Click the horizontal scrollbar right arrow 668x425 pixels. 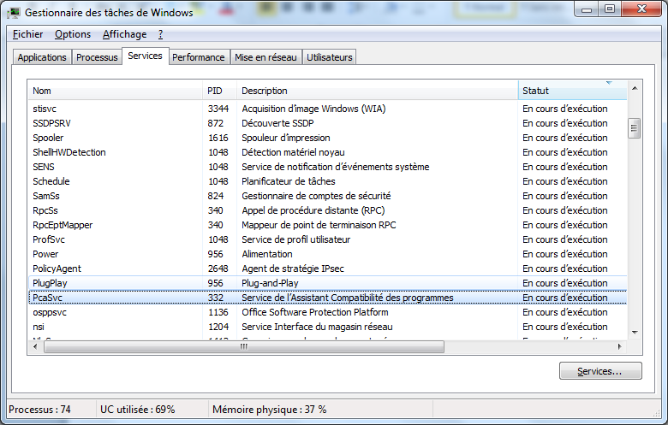(621, 347)
